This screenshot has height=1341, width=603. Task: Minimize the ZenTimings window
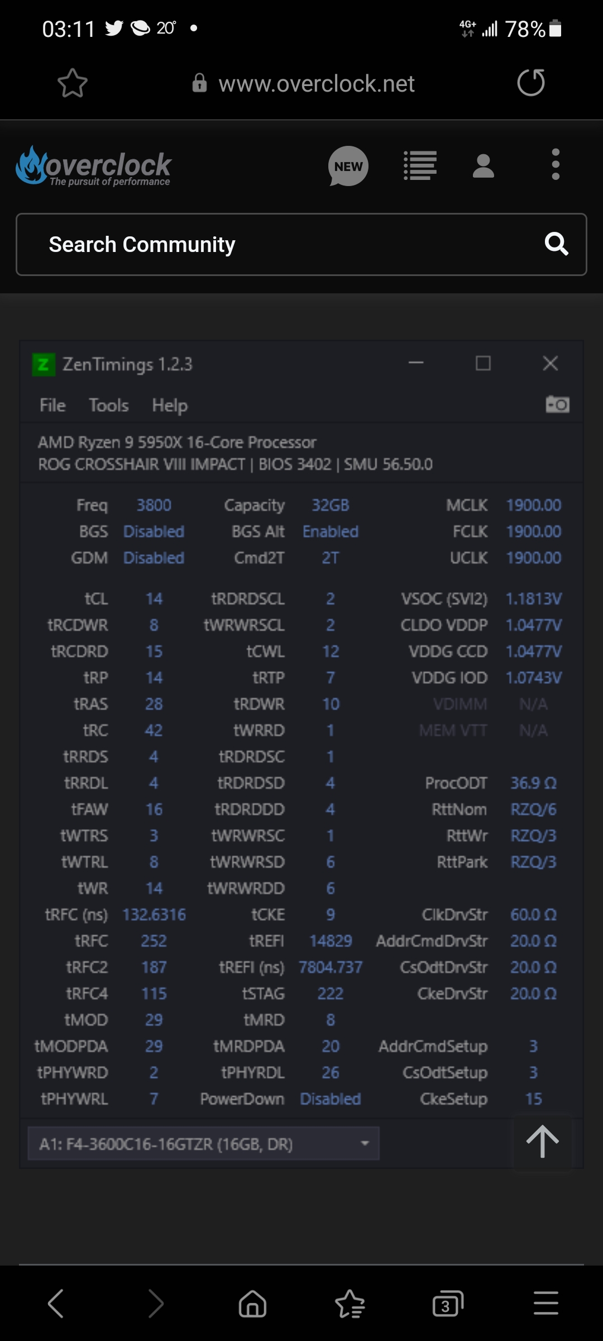(416, 363)
